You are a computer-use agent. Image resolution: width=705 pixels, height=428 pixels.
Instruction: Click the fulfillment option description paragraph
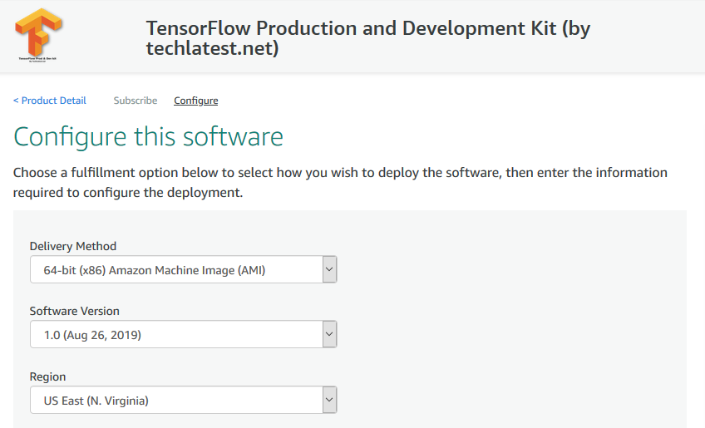[340, 183]
